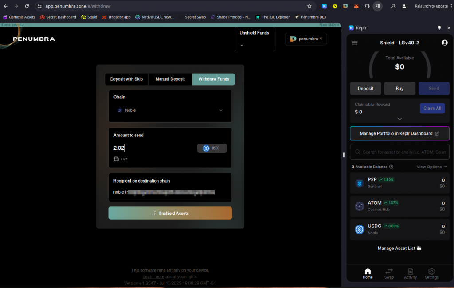This screenshot has width=454, height=288.
Task: Open The IBC Explorer bookmark
Action: click(273, 17)
